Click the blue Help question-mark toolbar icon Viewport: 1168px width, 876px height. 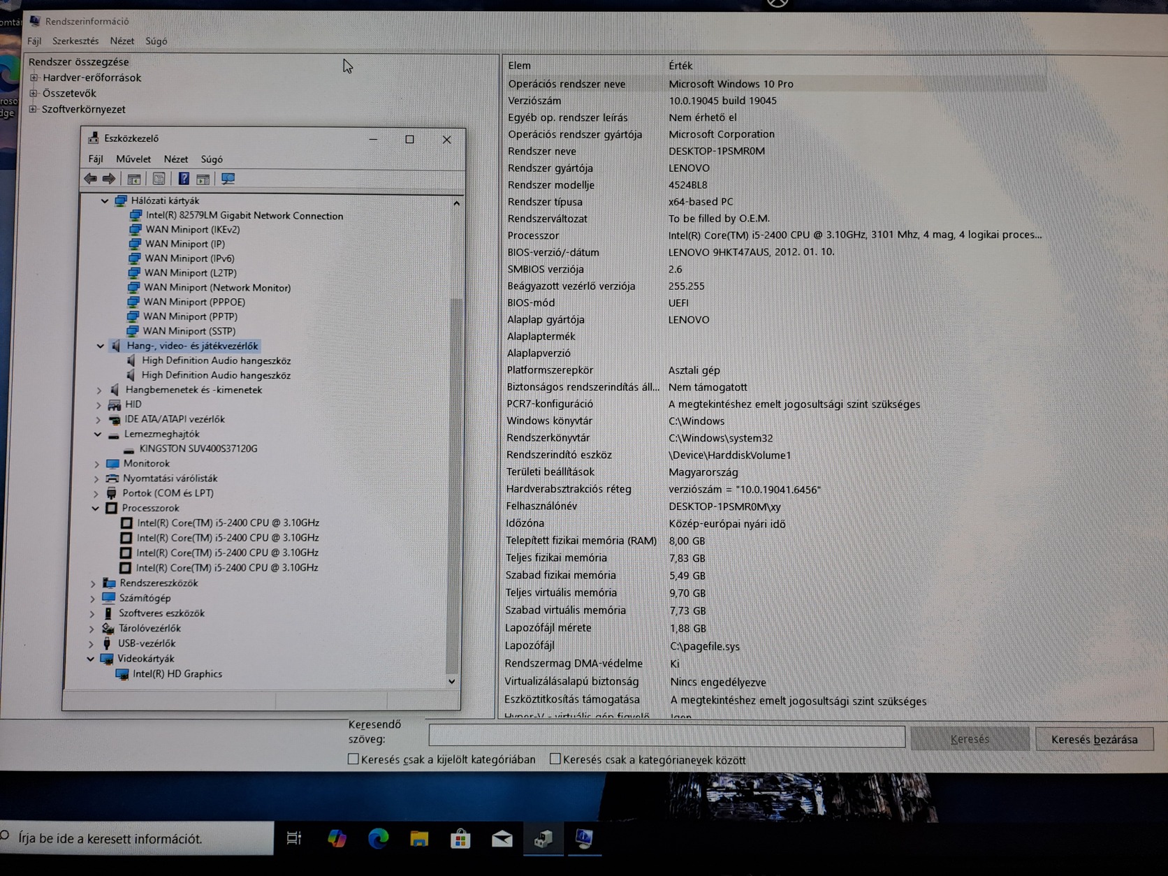pos(184,179)
